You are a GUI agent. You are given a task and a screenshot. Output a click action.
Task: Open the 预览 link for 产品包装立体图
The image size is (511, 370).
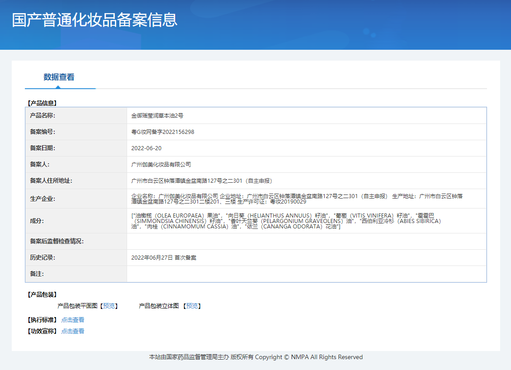pyautogui.click(x=193, y=306)
